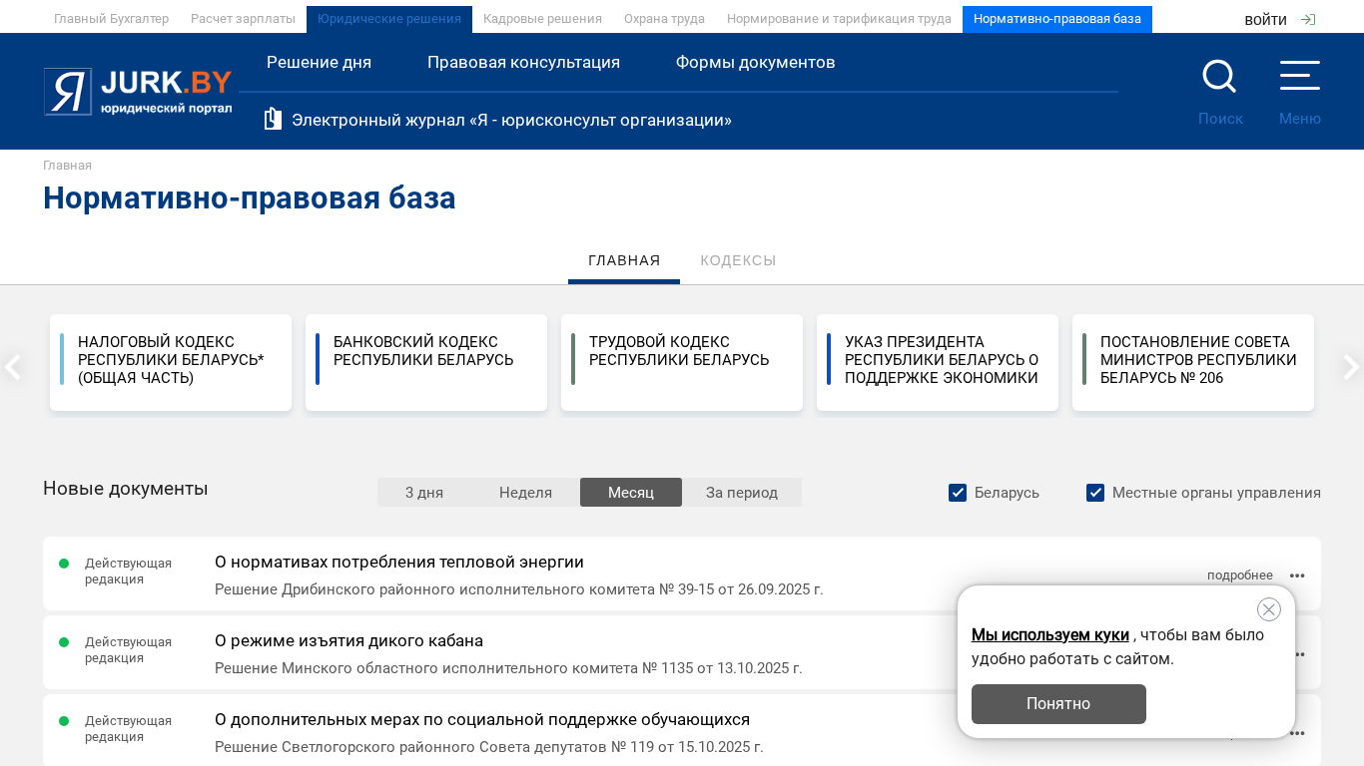Select the За период date range filter

(741, 493)
